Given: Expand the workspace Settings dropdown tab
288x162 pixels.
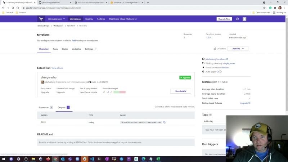Looking at the screenshot, I should pos(91,49).
